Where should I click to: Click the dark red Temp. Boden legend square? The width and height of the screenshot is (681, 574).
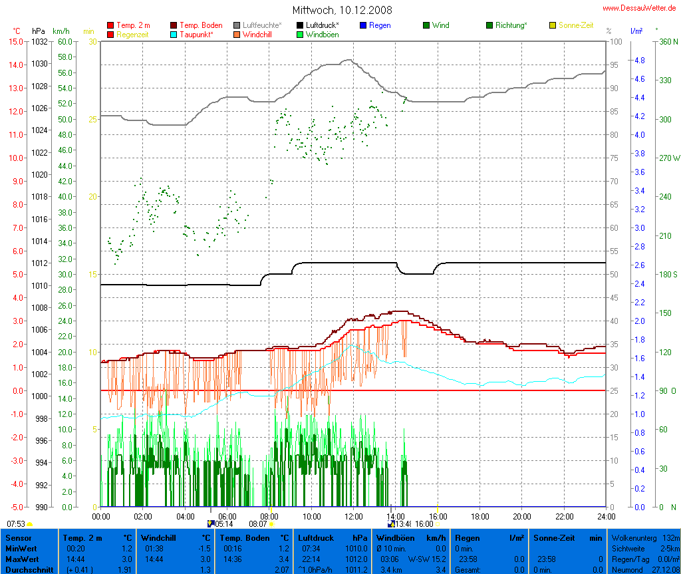[174, 26]
